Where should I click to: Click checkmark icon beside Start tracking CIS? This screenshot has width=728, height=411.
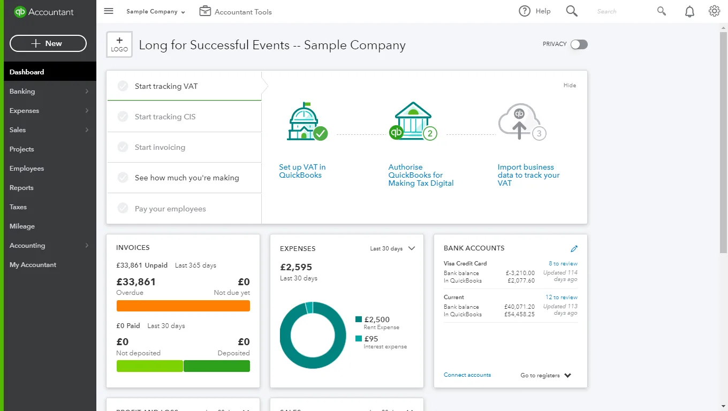(x=123, y=117)
